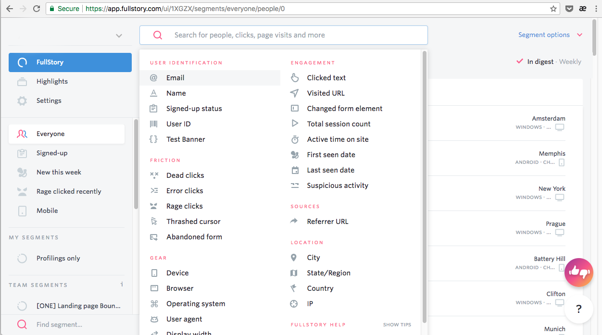
Task: Click the magnifier icon in the search bar
Action: click(x=157, y=35)
